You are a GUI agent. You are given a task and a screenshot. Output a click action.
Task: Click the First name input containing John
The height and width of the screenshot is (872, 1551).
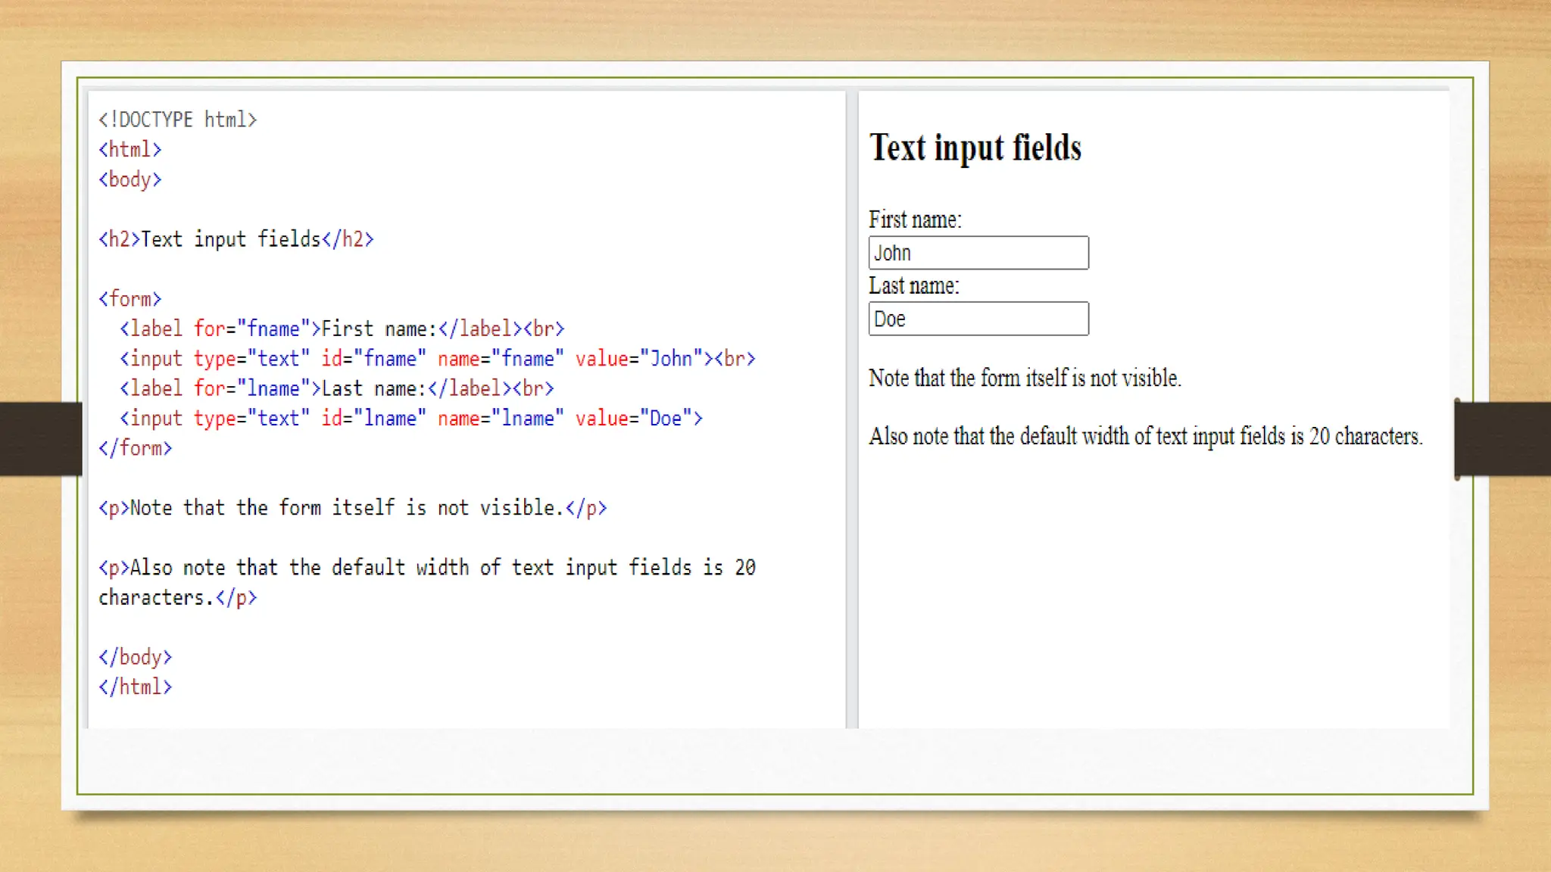978,253
